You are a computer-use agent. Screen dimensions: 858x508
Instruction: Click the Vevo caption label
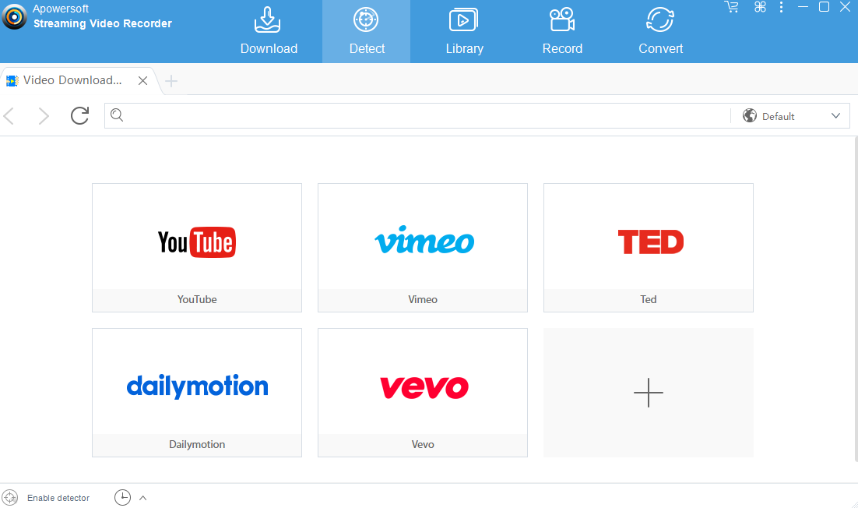(x=423, y=444)
